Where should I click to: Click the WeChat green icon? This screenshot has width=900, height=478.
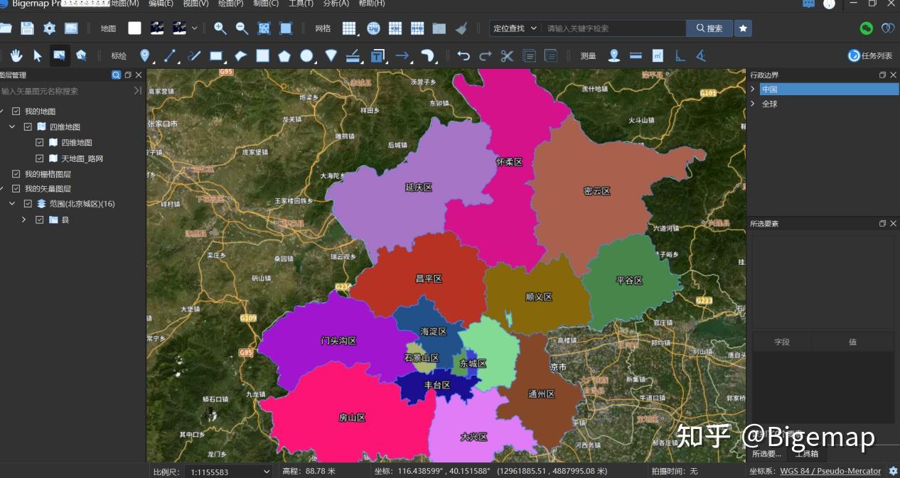(x=866, y=28)
